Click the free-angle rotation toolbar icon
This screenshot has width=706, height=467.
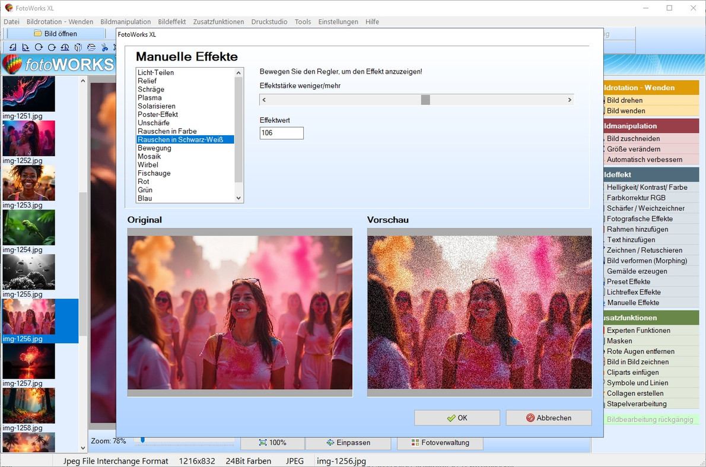65,47
